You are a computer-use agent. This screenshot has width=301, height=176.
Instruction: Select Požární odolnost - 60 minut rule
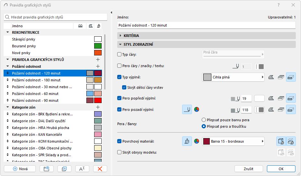tap(35, 93)
